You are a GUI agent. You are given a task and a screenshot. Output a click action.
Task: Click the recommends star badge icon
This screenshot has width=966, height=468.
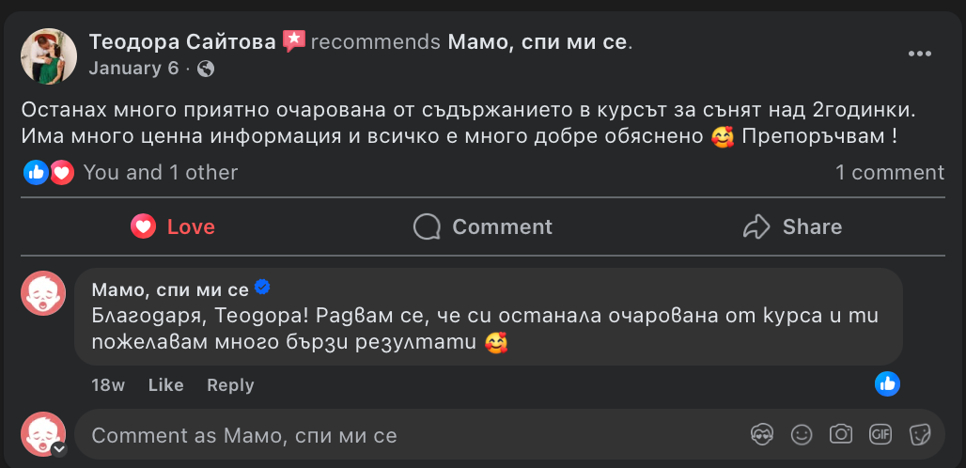pyautogui.click(x=293, y=41)
